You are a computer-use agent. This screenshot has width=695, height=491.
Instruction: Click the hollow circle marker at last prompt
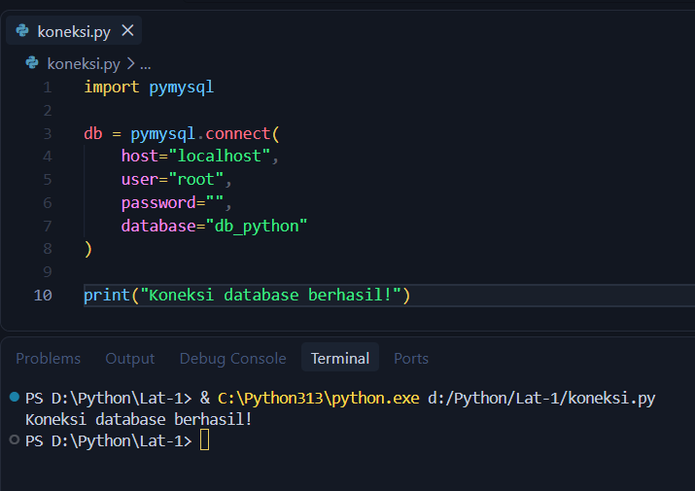tap(15, 439)
